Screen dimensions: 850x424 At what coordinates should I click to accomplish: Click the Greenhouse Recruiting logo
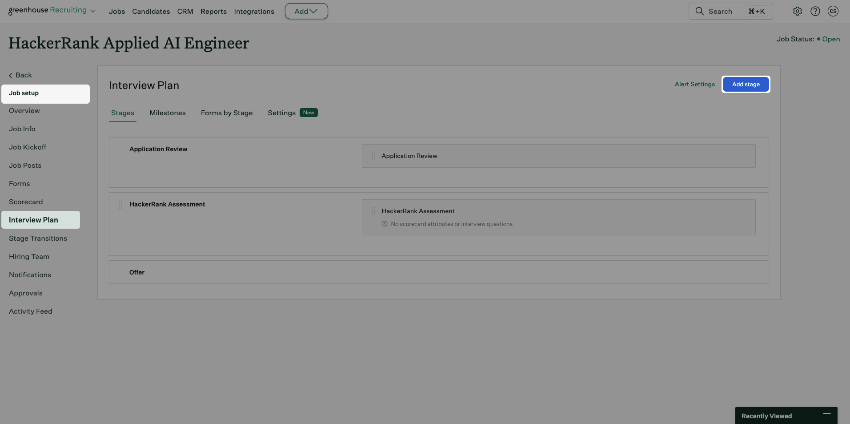click(48, 10)
